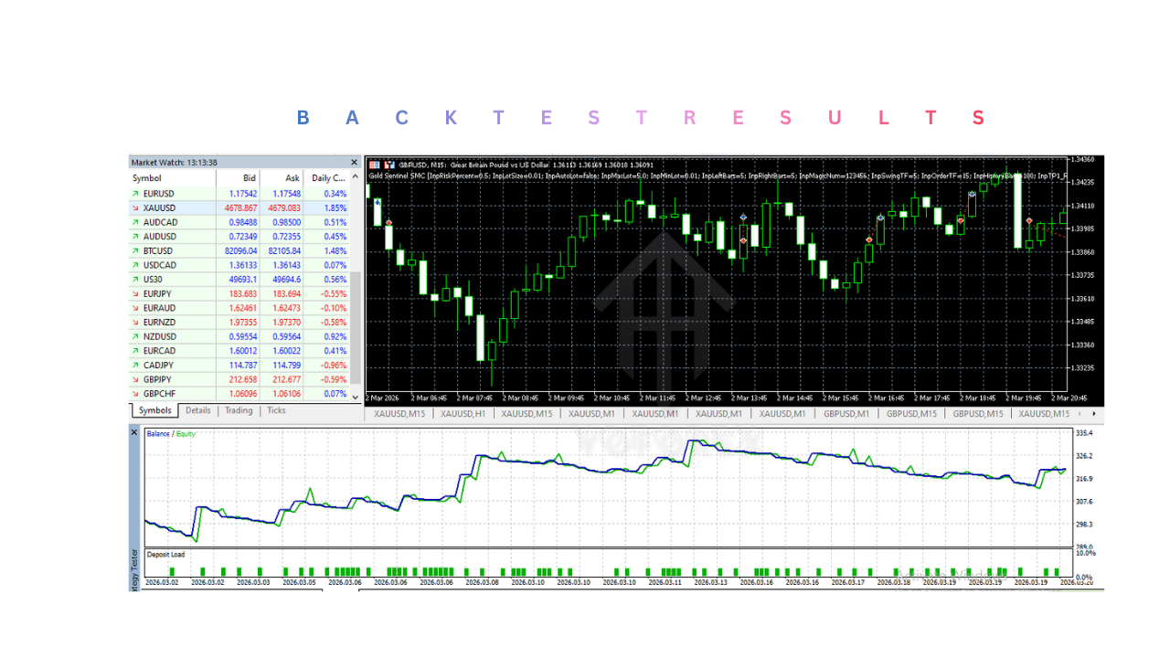Click NZDUSD daily change 0.92%
Image resolution: width=1170 pixels, height=658 pixels.
[335, 336]
